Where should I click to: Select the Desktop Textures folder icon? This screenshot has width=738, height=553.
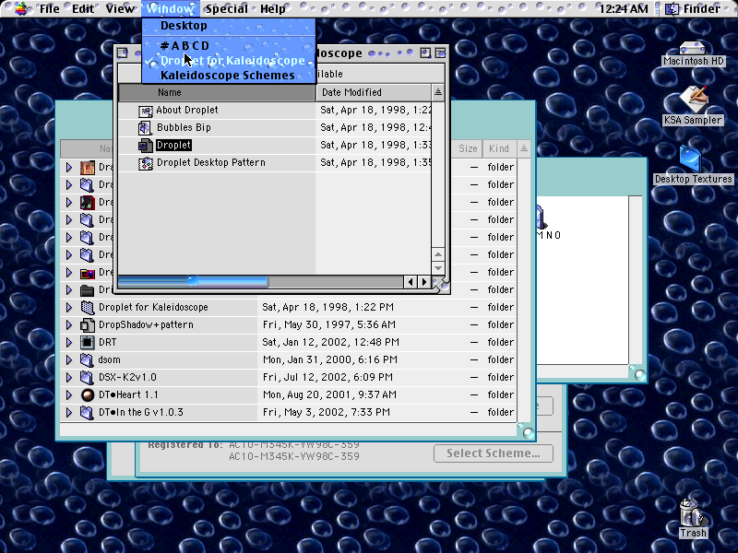point(691,159)
